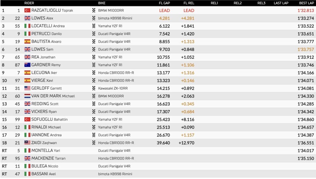Click race number 87 for Gardner
Screen dimensions: 316x179
pyautogui.click(x=17, y=65)
